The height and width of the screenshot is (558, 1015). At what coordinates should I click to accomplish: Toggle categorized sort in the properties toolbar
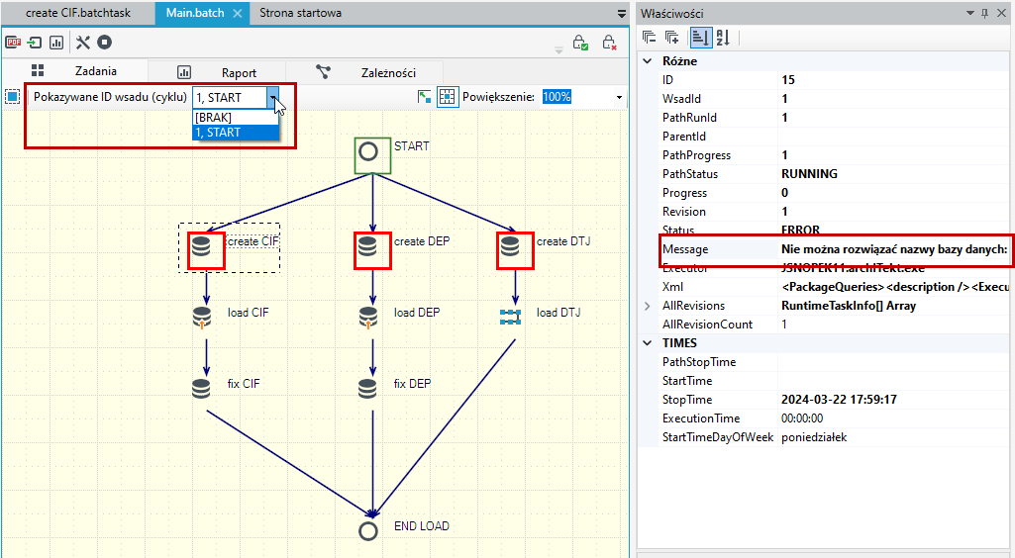coord(700,38)
